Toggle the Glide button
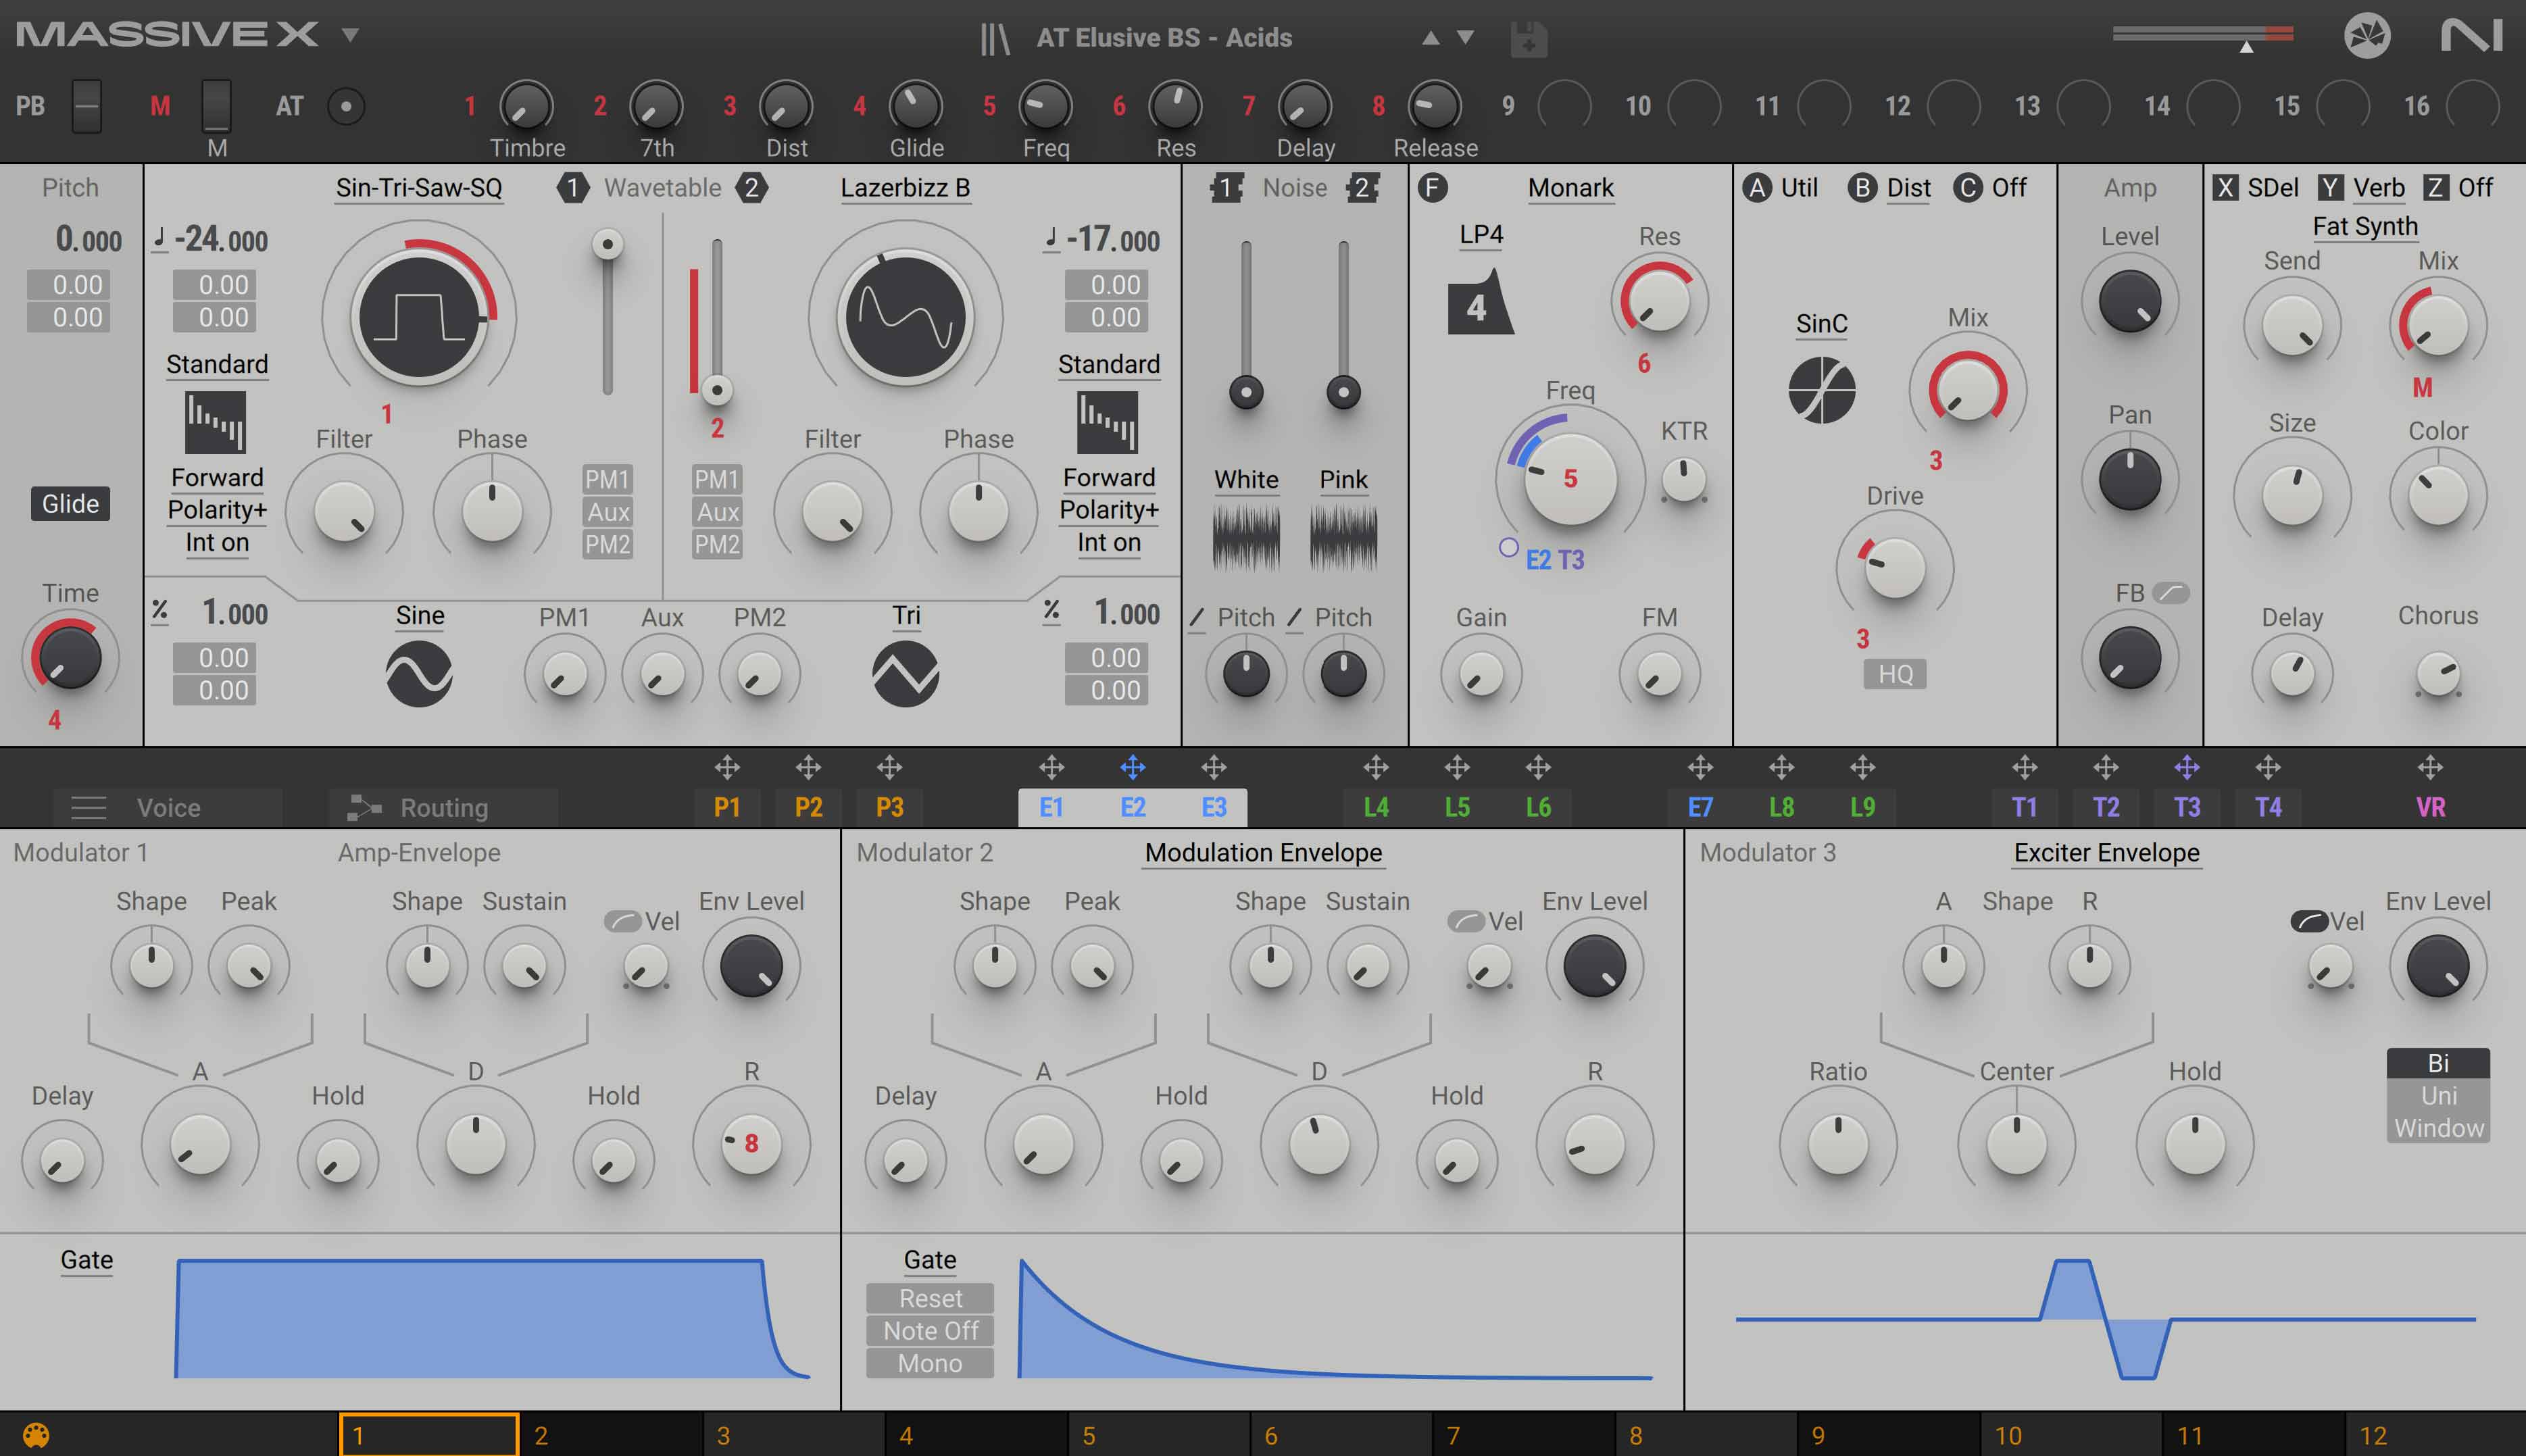The image size is (2526, 1456). (70, 503)
